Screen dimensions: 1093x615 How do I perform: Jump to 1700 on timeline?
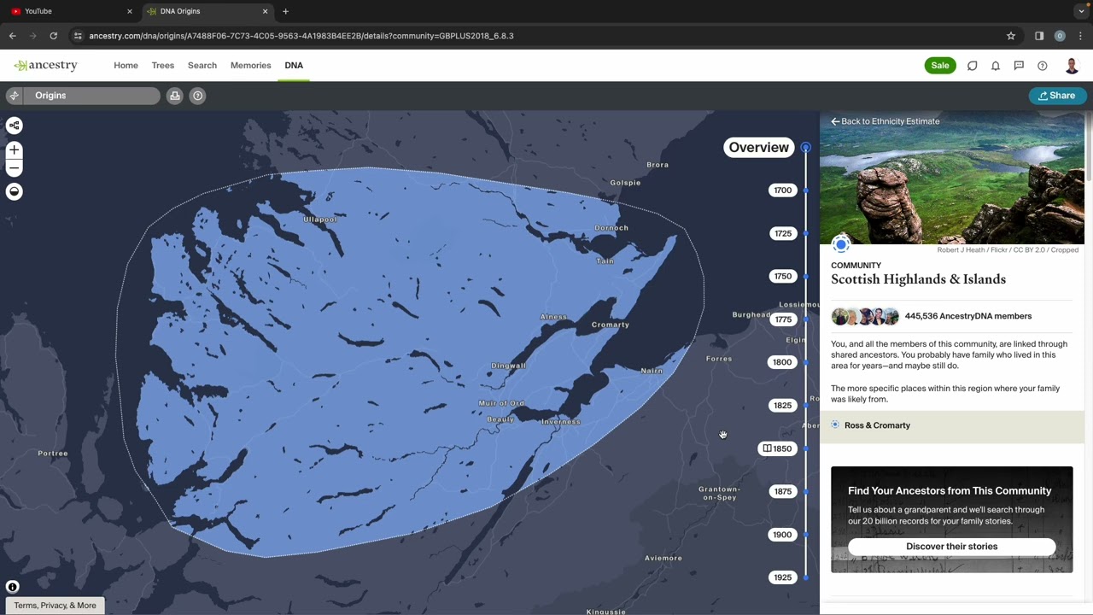[782, 190]
